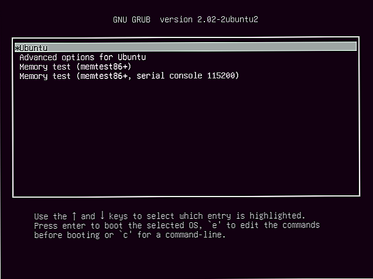This screenshot has width=373, height=279.
Task: Select the highlighted Ubuntu boot entry
Action: tap(186, 47)
